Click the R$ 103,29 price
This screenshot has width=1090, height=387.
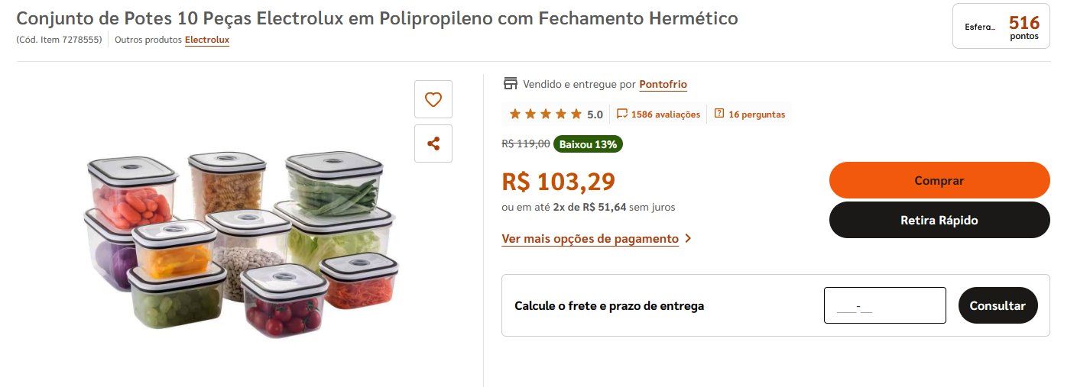(558, 182)
